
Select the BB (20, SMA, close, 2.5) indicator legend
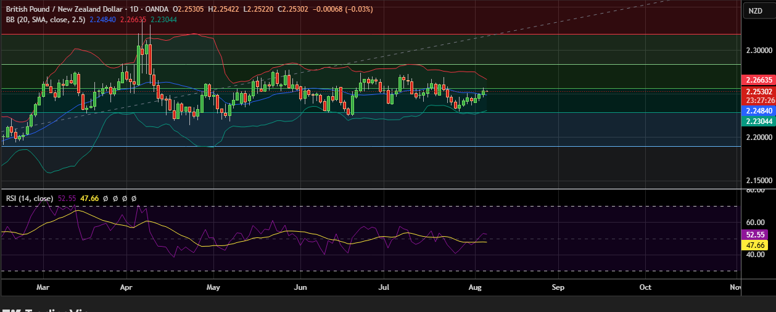click(x=46, y=19)
